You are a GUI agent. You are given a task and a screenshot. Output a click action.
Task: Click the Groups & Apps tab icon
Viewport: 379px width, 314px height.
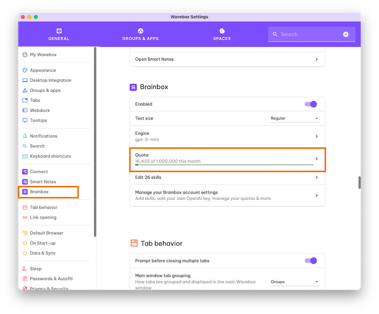pyautogui.click(x=140, y=31)
